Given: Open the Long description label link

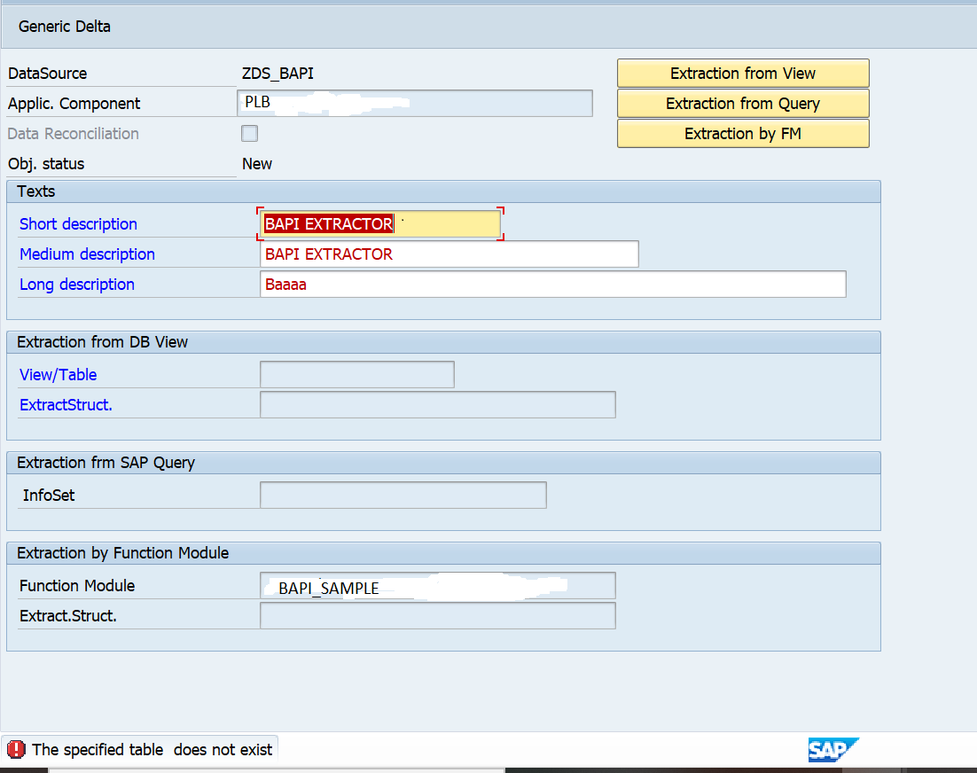Looking at the screenshot, I should pos(76,285).
